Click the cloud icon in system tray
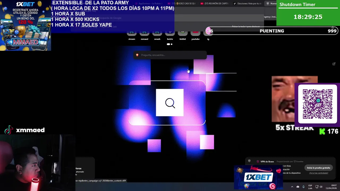The image size is (340, 191). tap(298, 187)
